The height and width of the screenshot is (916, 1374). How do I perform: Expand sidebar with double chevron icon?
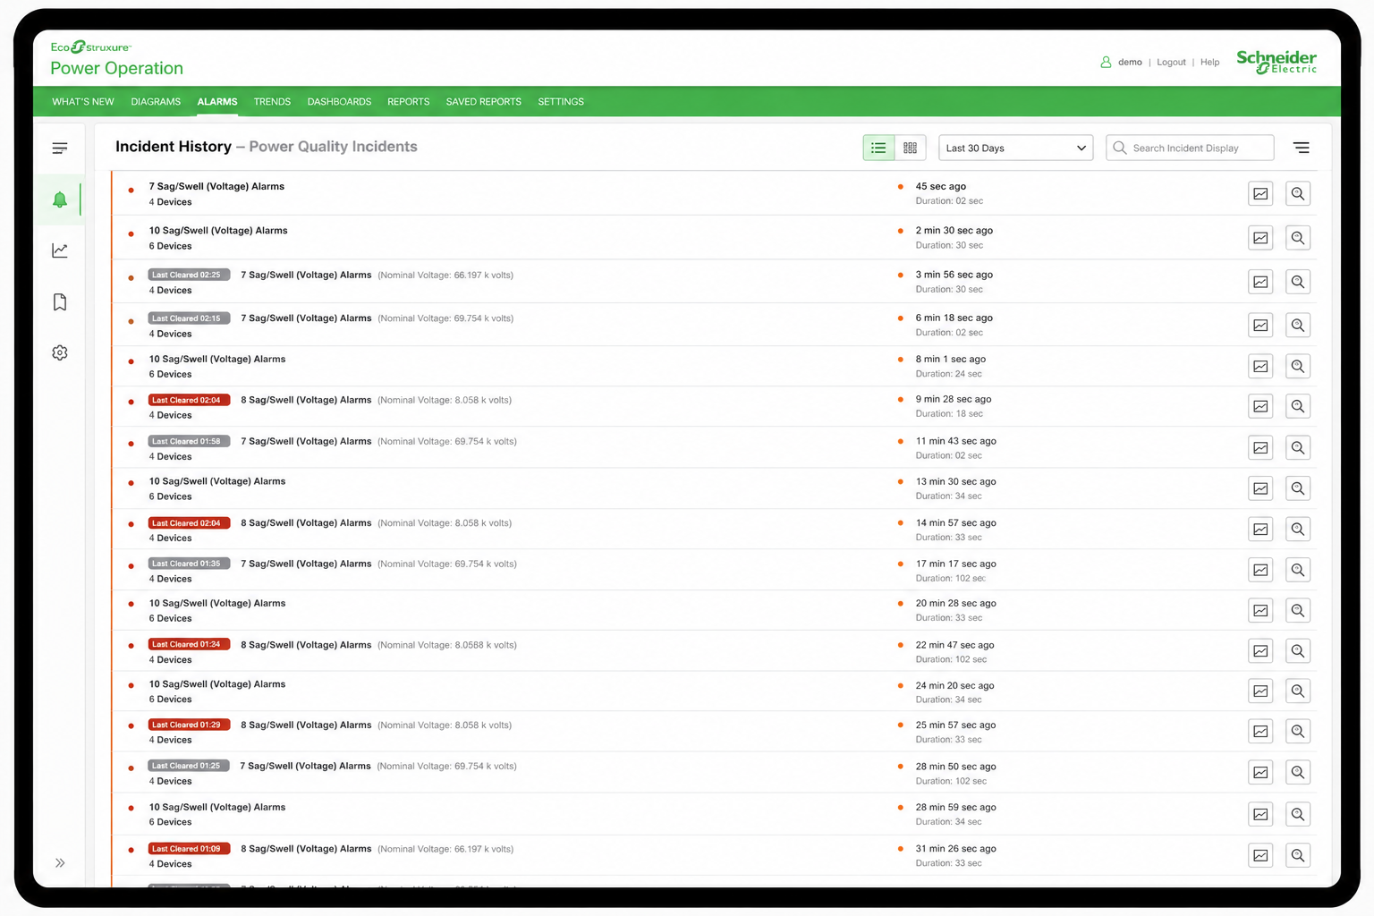[60, 863]
